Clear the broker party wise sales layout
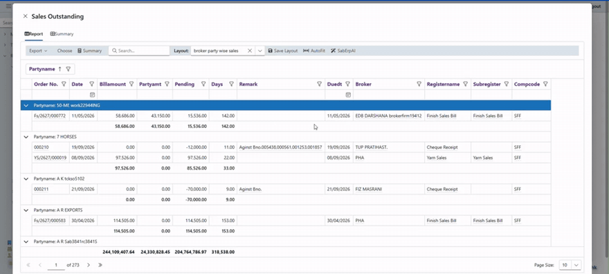This screenshot has width=609, height=274. (x=250, y=51)
